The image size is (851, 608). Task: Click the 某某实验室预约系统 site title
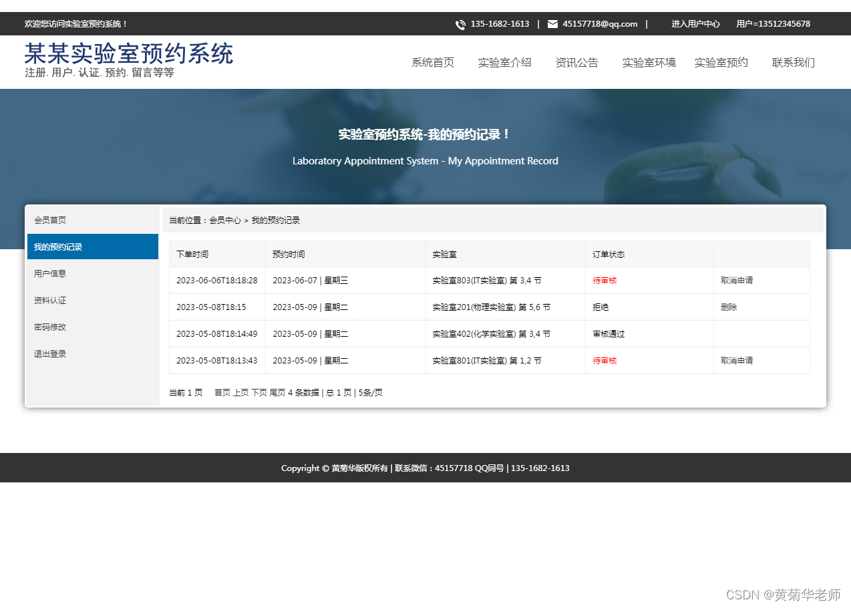(x=128, y=53)
